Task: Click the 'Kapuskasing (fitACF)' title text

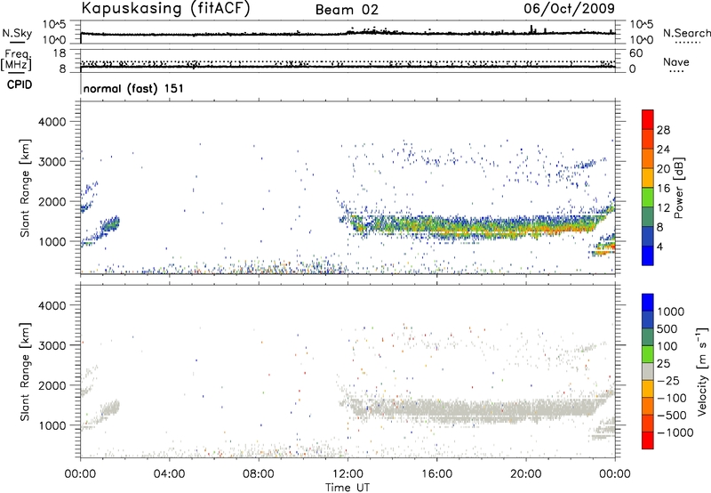Action: coord(165,9)
